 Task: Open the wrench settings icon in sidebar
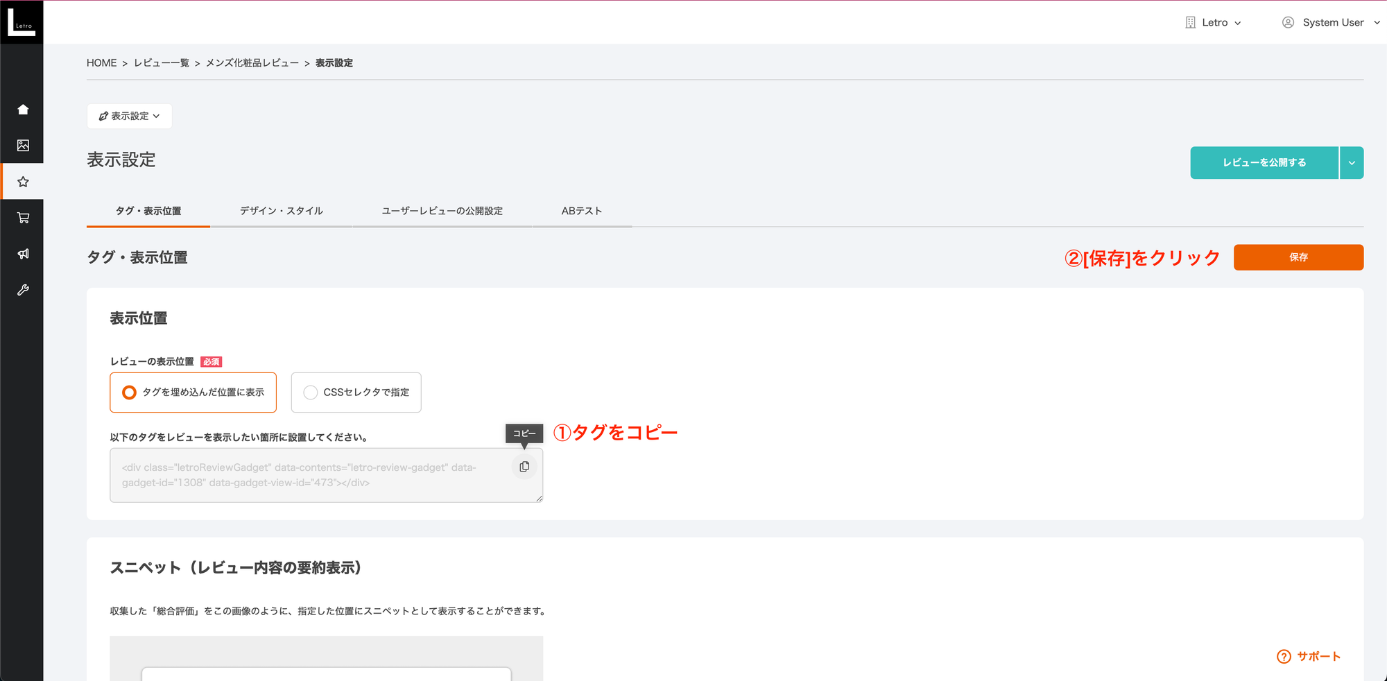pos(23,290)
